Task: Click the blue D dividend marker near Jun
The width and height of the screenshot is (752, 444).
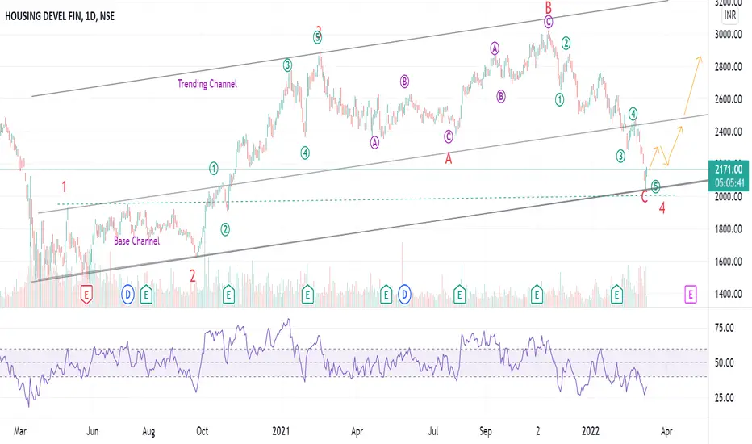Action: [x=127, y=294]
